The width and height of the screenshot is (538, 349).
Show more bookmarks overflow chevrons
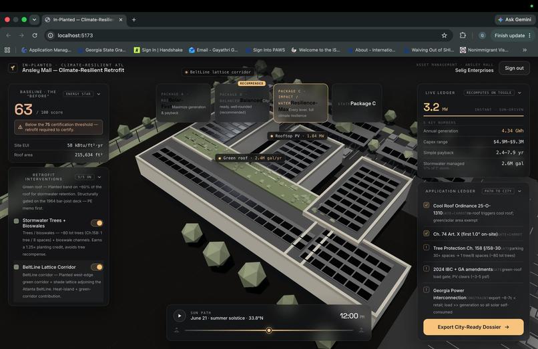(x=525, y=50)
